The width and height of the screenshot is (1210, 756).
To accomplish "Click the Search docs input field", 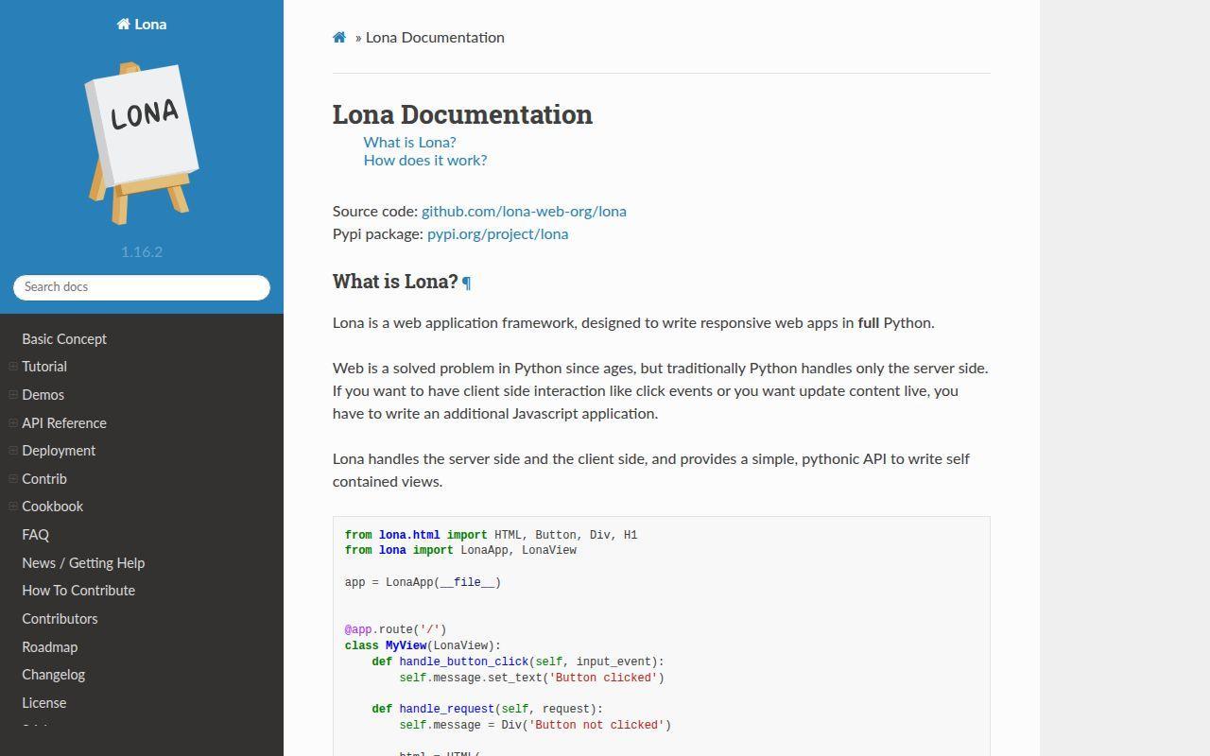I will (142, 287).
